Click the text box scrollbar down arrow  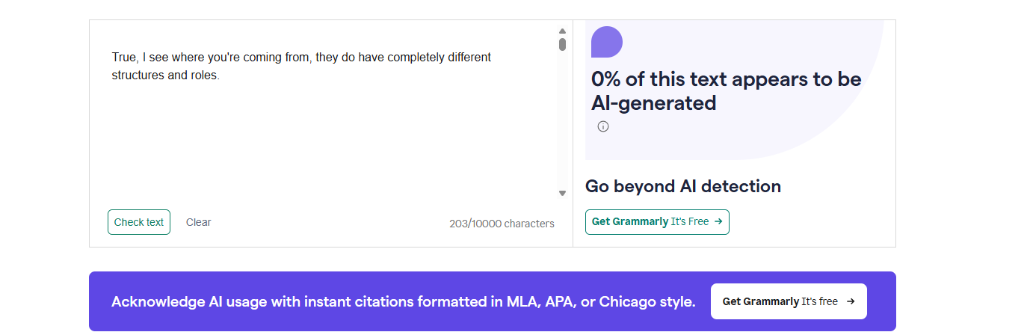pos(562,194)
